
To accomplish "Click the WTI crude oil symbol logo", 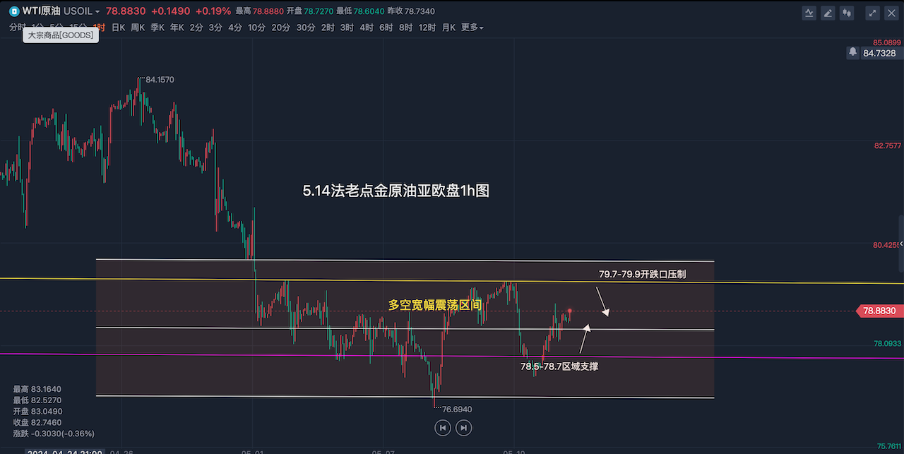I will tap(13, 11).
